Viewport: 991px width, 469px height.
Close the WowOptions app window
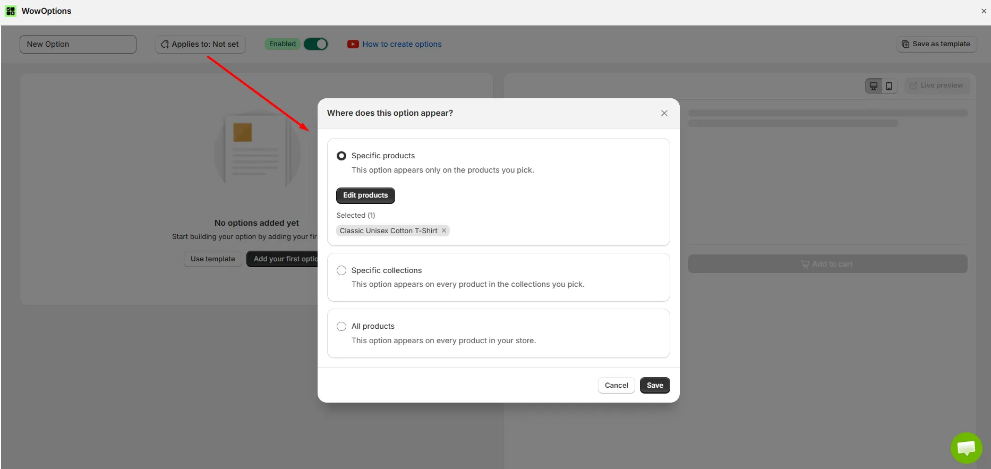point(984,11)
